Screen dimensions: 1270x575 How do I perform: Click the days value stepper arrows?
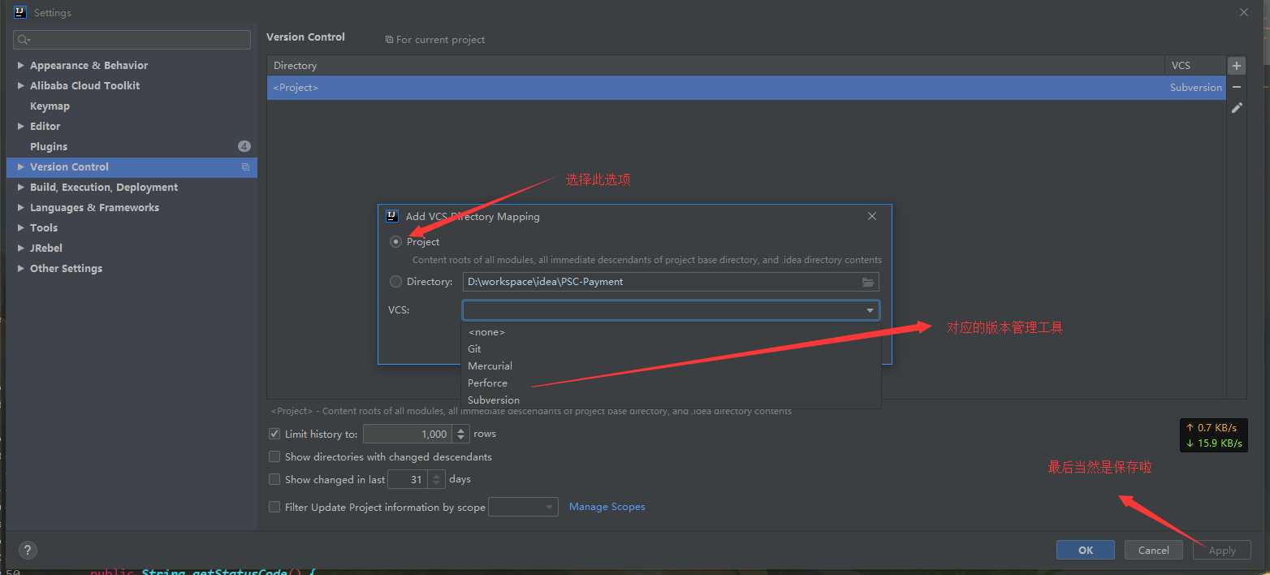click(437, 479)
